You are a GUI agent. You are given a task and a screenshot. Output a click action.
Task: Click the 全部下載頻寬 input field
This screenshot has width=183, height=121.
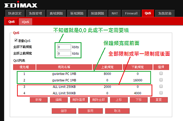64,47
